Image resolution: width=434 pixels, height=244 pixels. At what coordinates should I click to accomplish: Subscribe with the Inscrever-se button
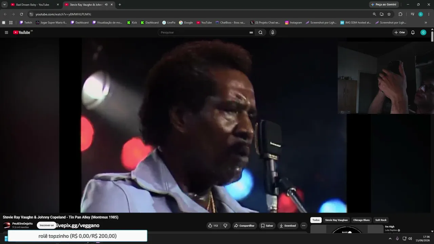coord(47,225)
